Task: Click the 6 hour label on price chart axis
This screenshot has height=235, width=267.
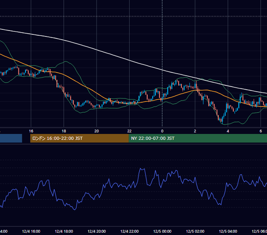Action: pos(261,131)
